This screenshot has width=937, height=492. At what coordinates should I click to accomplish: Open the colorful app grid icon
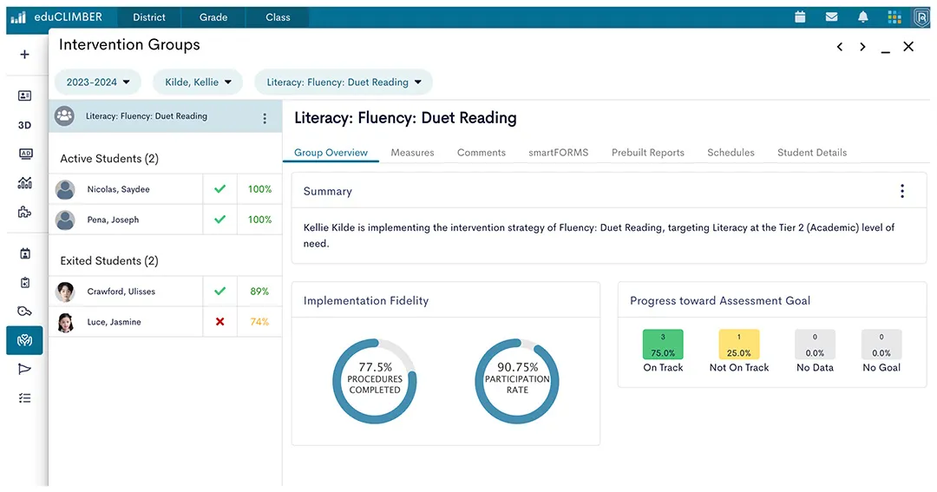(894, 16)
